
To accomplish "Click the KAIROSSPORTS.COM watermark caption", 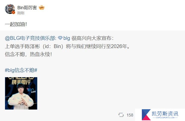I will [x=165, y=118].
